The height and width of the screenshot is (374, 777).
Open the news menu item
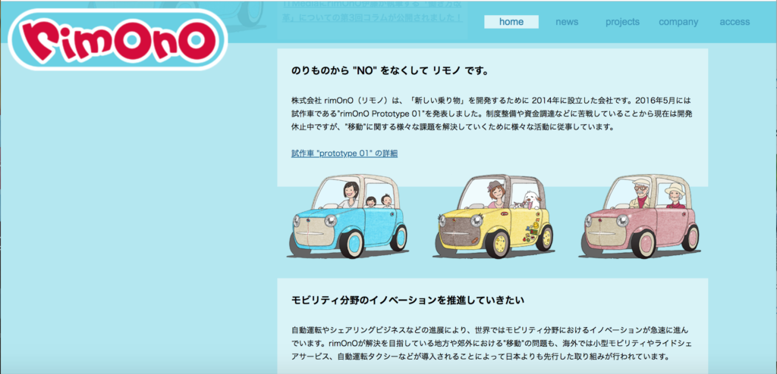[567, 22]
